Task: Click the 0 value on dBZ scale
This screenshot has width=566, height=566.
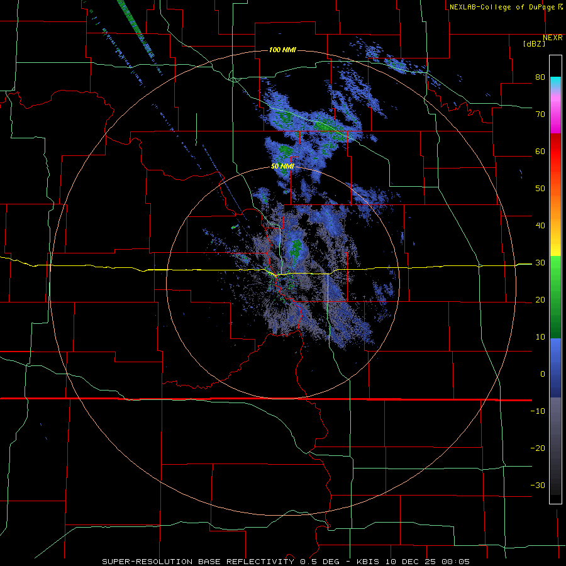Action: (543, 374)
